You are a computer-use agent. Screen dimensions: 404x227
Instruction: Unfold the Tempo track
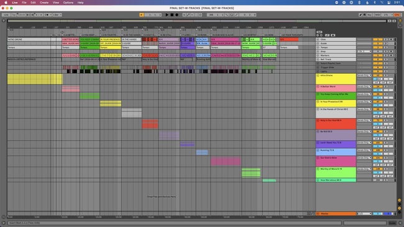coord(318,48)
